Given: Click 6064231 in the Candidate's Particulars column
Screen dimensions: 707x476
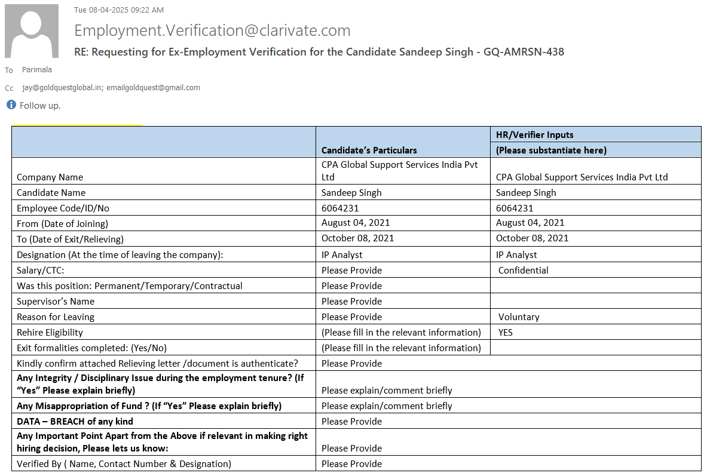Looking at the screenshot, I should coord(340,208).
